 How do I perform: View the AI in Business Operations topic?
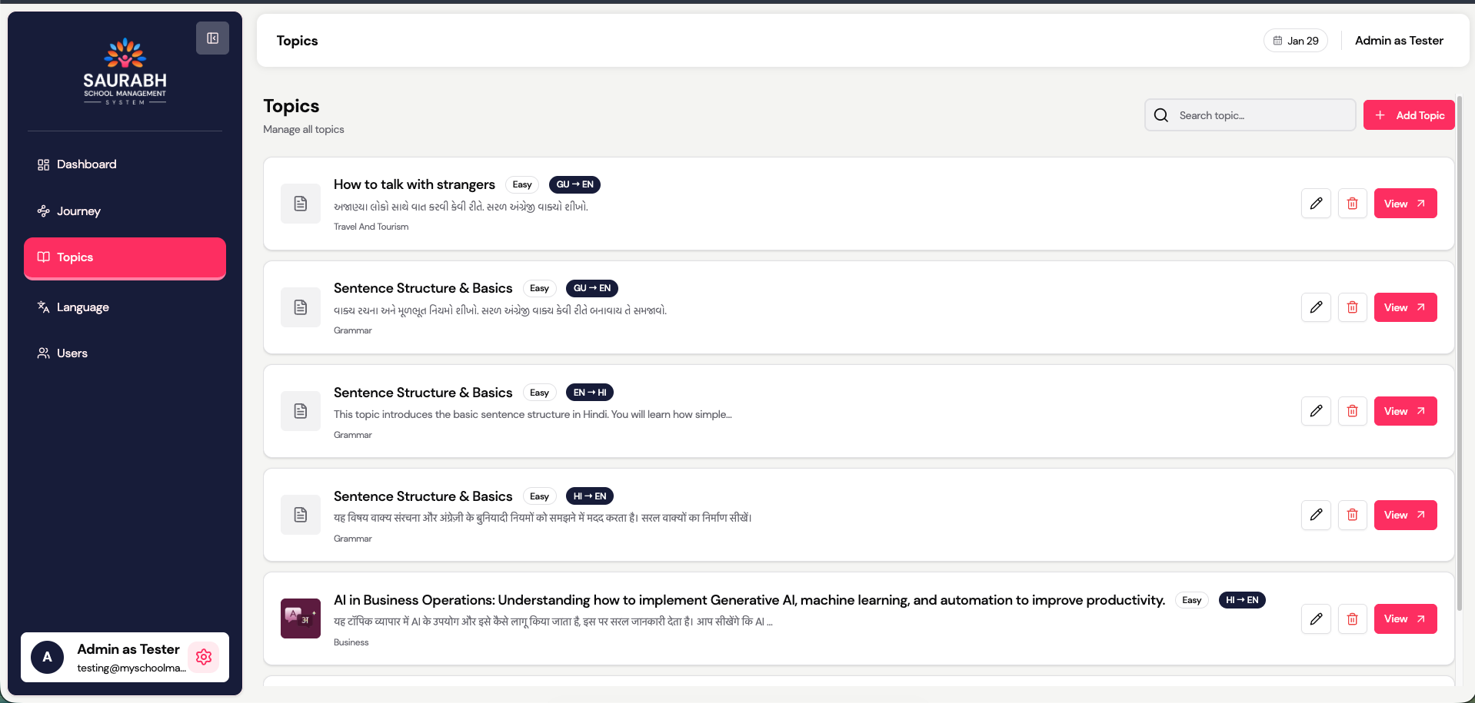[1405, 618]
